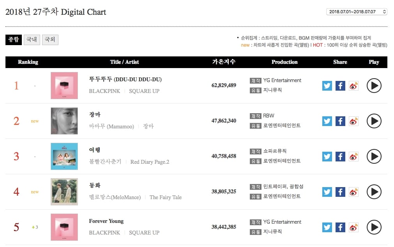
Task: Play the rank 1 song DDU-DU DDU-DU
Action: (374, 86)
